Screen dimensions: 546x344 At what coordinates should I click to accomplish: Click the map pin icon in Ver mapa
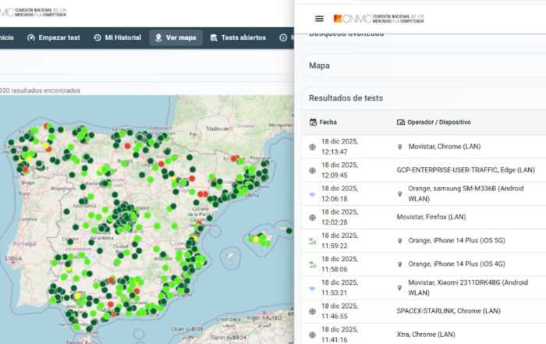click(158, 37)
